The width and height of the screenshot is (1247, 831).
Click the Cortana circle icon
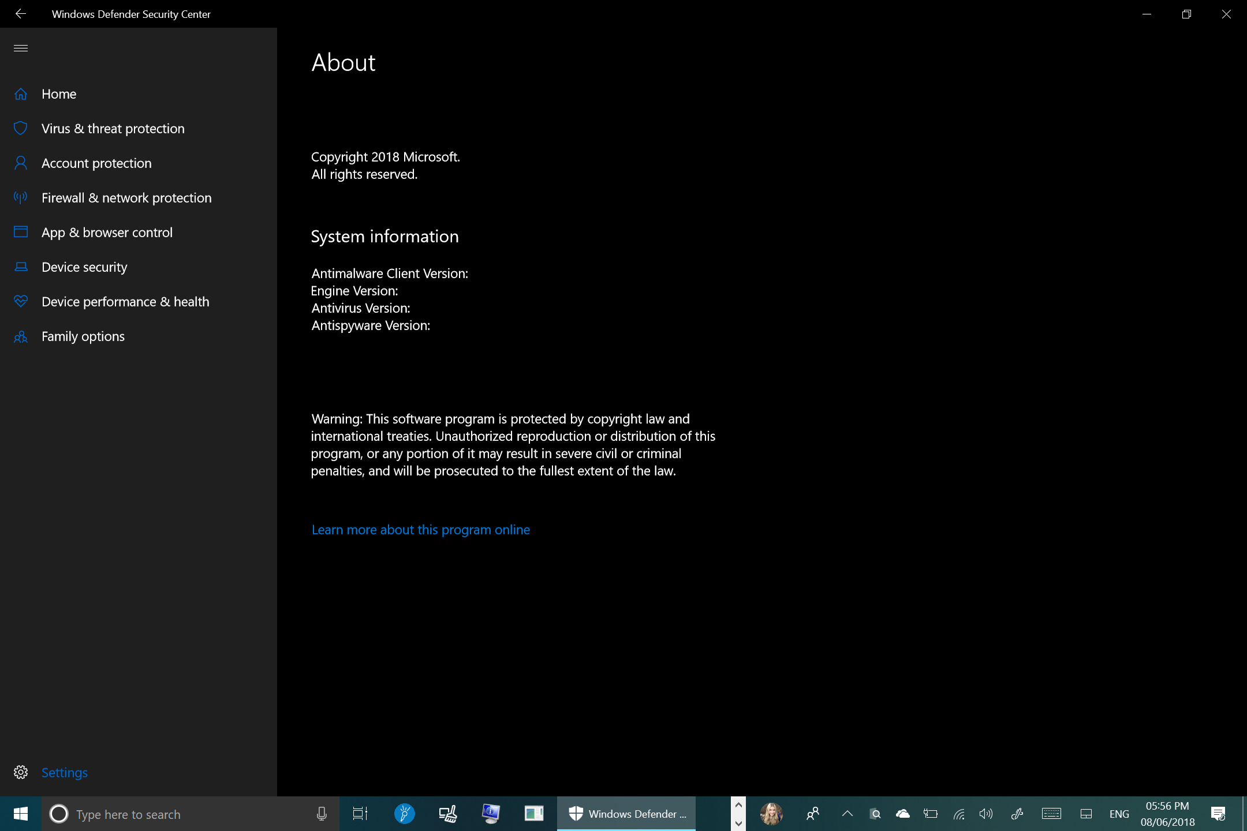pyautogui.click(x=58, y=814)
